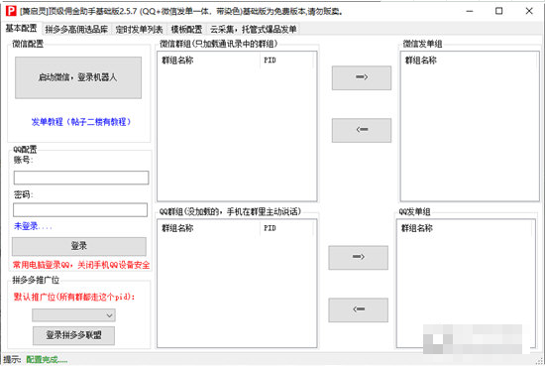
Task: Minimize the application window
Action: 470,11
